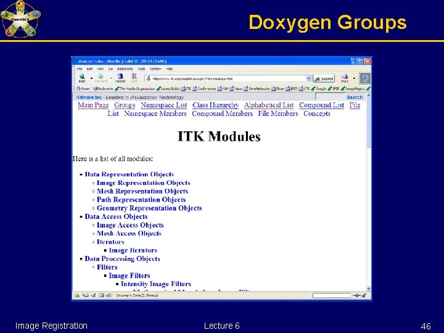
Task: Open Path Representation Objects module
Action: point(141,200)
